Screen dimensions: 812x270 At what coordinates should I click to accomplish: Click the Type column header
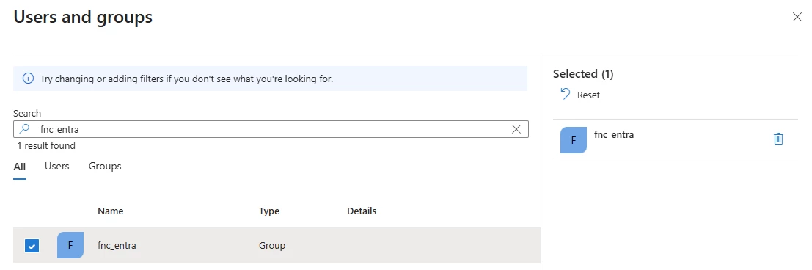(x=268, y=211)
